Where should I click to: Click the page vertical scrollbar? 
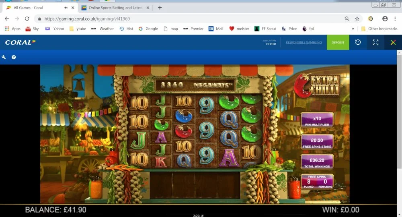[399, 112]
